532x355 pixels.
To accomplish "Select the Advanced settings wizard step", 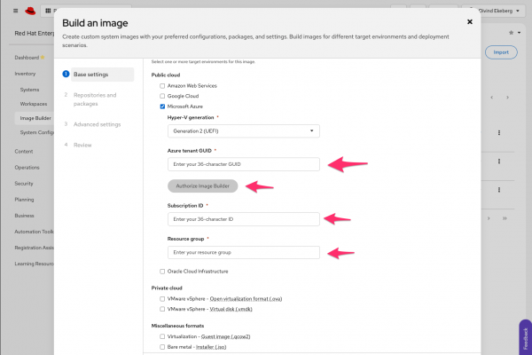I will [x=97, y=124].
